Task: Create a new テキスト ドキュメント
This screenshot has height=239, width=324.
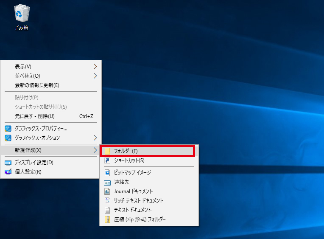Action: (149, 210)
